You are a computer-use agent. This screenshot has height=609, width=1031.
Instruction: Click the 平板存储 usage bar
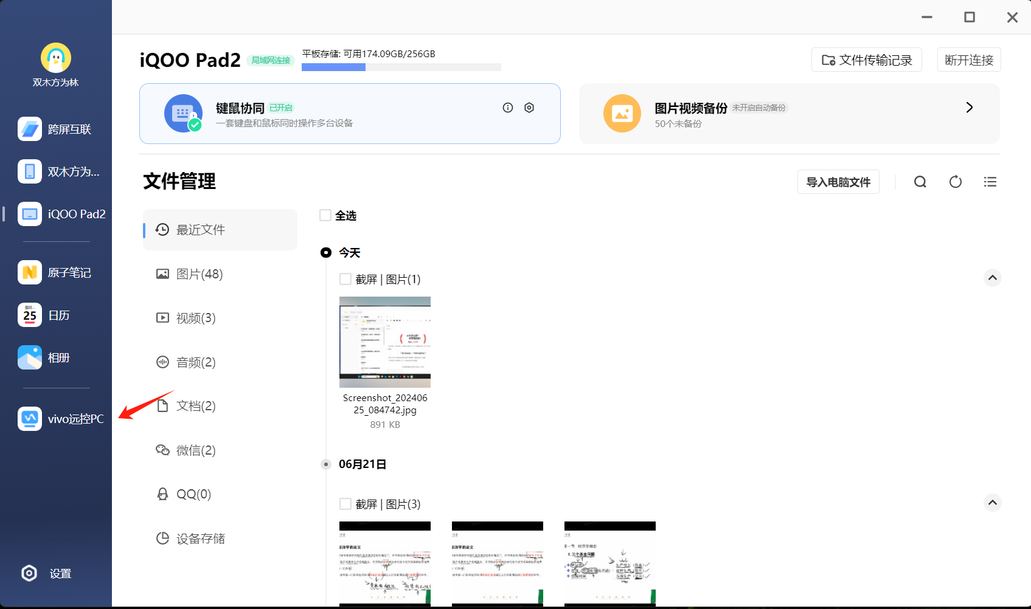401,67
